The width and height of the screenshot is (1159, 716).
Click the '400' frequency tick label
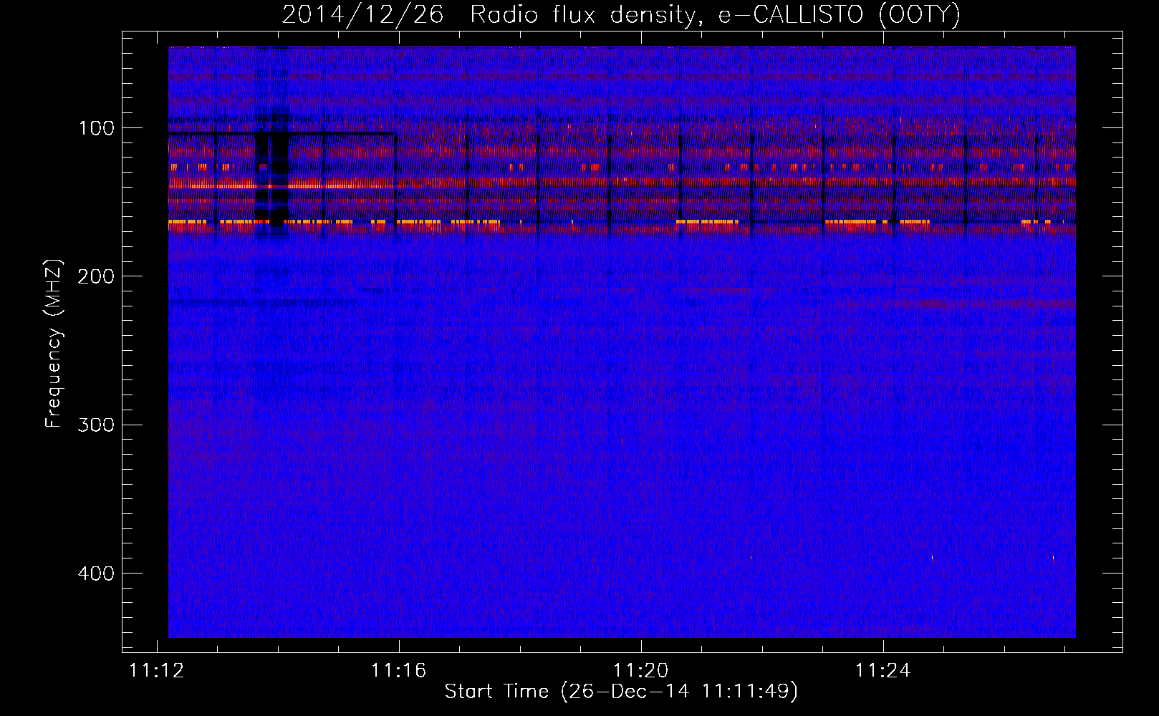click(96, 574)
